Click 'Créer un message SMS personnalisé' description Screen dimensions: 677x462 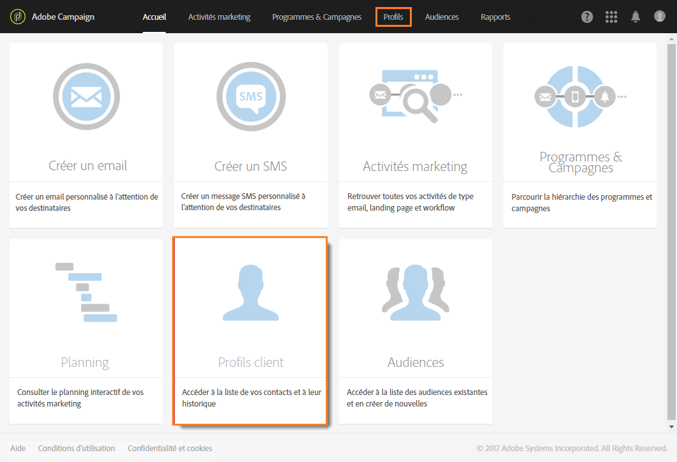(243, 202)
